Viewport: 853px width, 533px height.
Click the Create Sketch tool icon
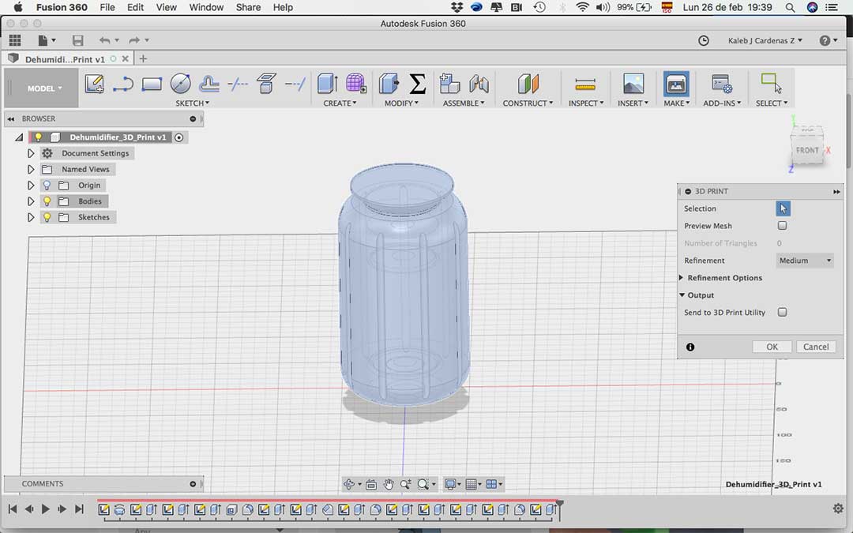pyautogui.click(x=95, y=84)
